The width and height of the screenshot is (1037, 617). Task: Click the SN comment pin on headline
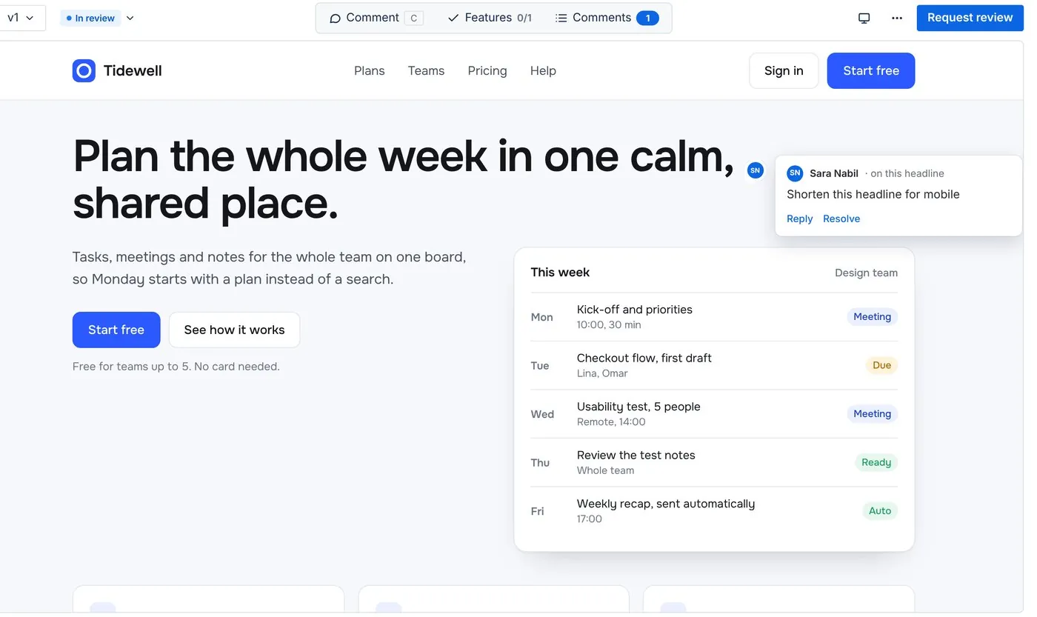coord(755,170)
